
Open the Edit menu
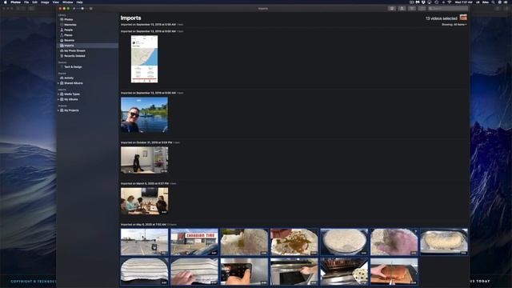point(34,2)
